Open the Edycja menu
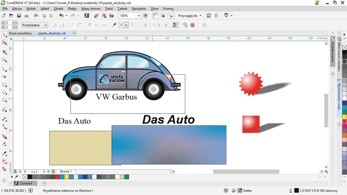 [x=17, y=9]
